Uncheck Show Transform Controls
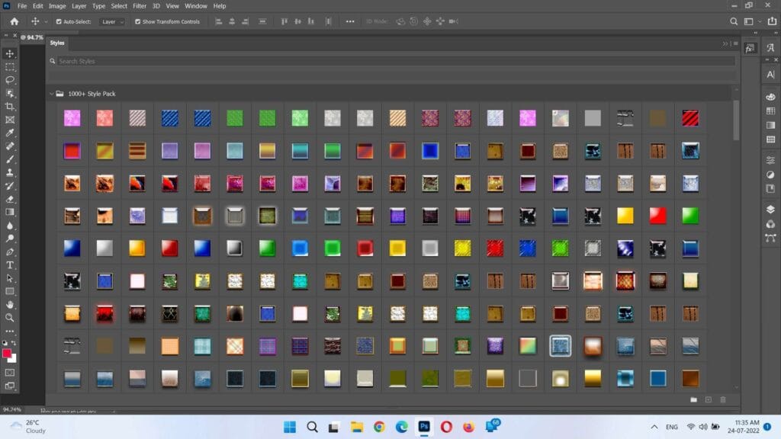Screen dimensions: 781x439 pyautogui.click(x=137, y=21)
